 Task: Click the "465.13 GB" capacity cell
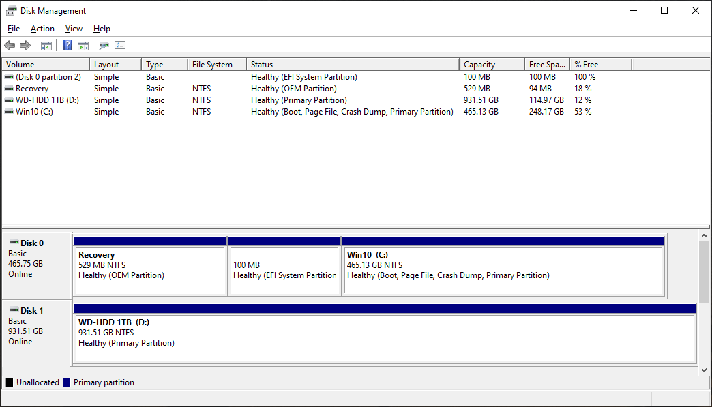(481, 112)
